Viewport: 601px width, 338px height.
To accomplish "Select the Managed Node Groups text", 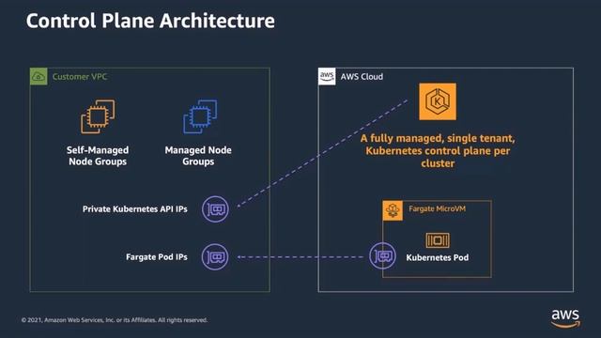I will (198, 156).
